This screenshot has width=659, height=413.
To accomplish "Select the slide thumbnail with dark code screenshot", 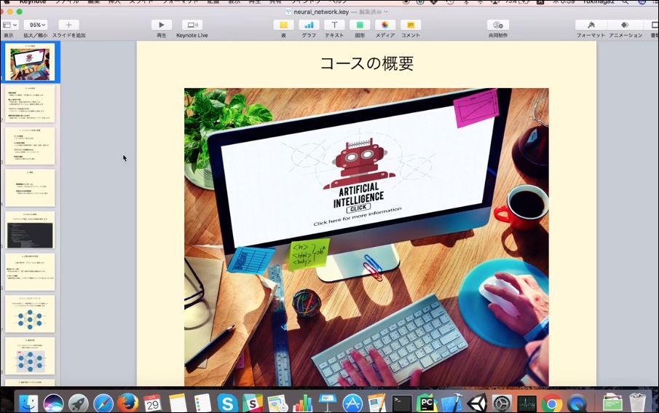I will coord(30,230).
